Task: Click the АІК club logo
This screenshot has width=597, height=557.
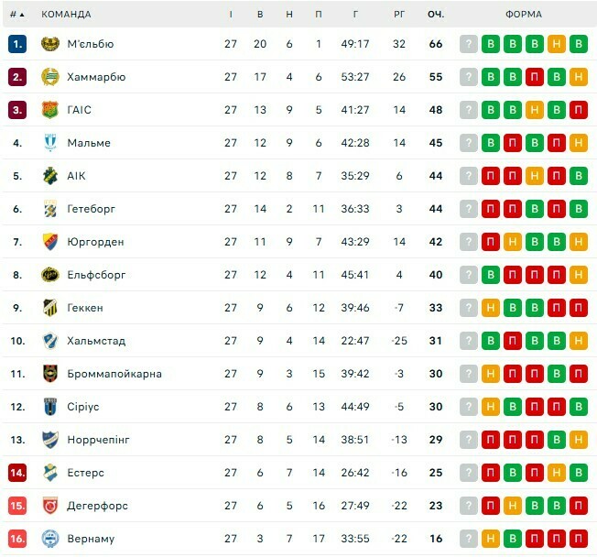Action: 50,176
